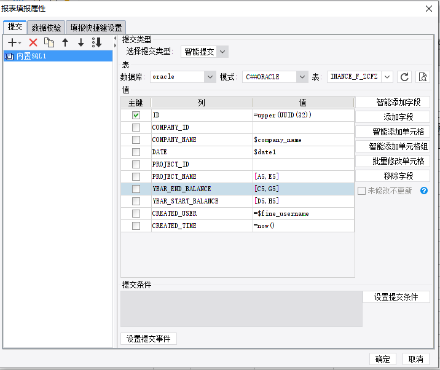Select the PROJECT_NAME column name cell
The image size is (440, 370).
click(x=202, y=176)
